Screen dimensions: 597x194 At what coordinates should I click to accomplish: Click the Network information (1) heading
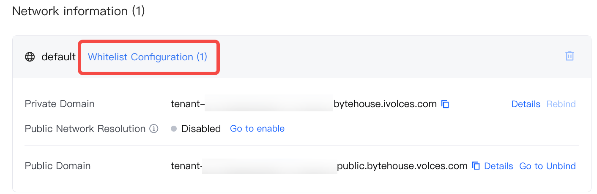coord(79,11)
